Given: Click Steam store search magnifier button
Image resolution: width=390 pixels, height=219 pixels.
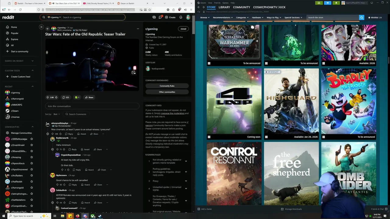Looking at the screenshot, I should [361, 17].
